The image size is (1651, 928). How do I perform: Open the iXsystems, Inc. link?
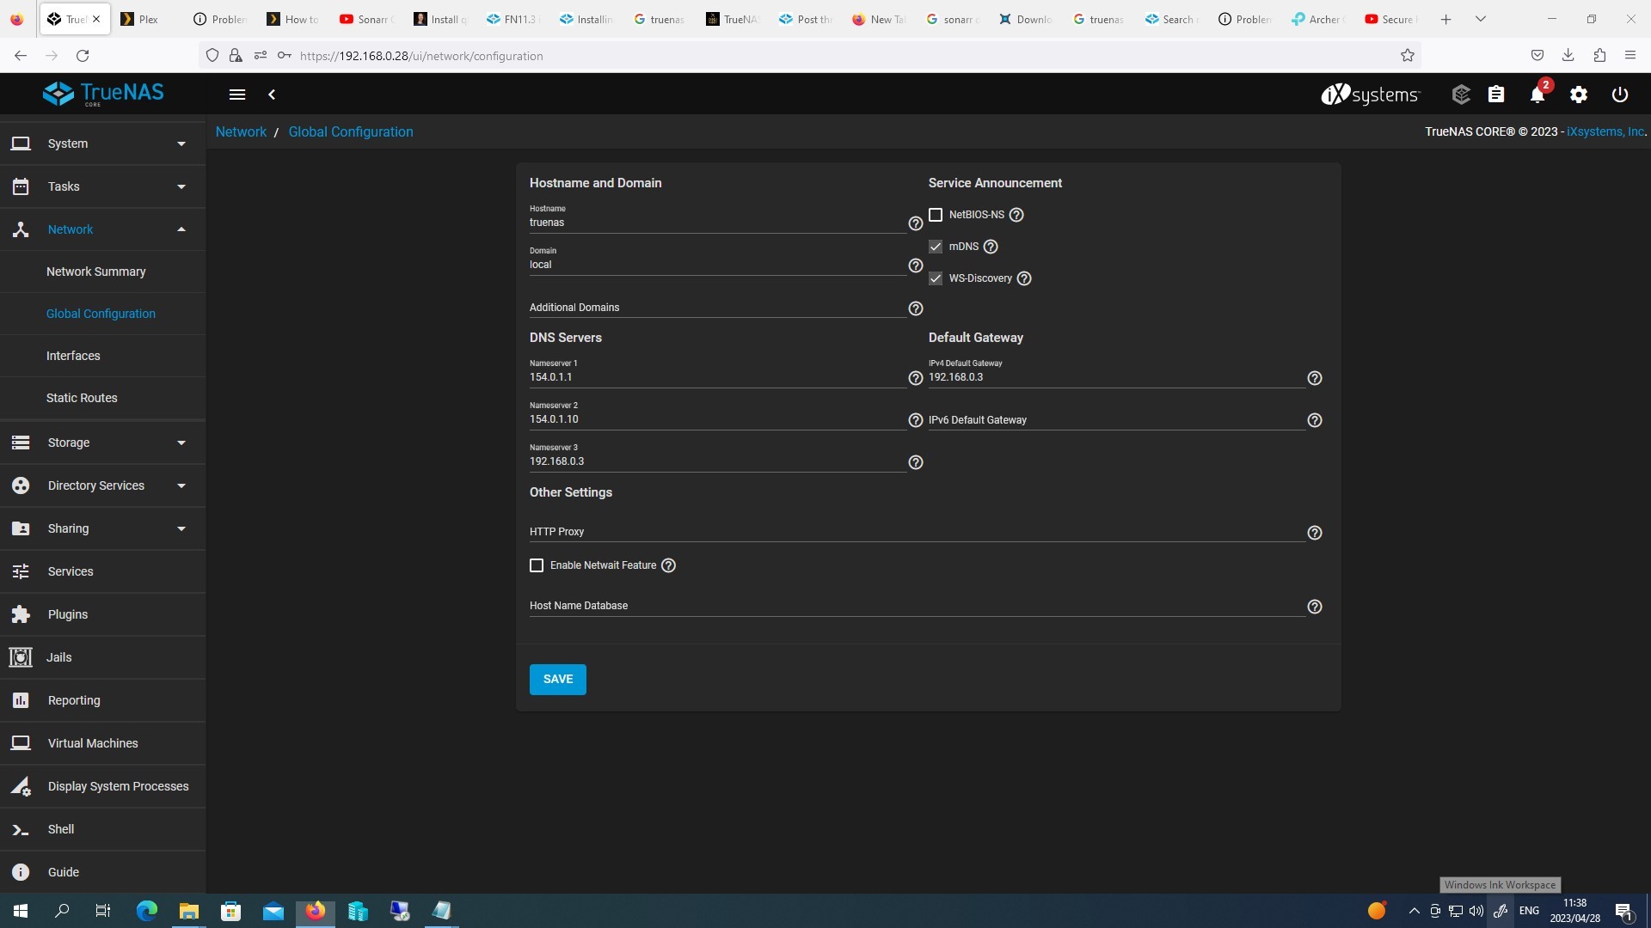click(x=1605, y=131)
